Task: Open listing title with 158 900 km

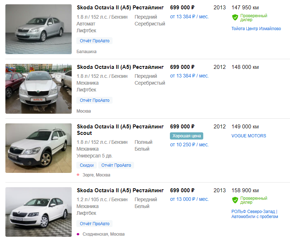Action: pos(120,190)
